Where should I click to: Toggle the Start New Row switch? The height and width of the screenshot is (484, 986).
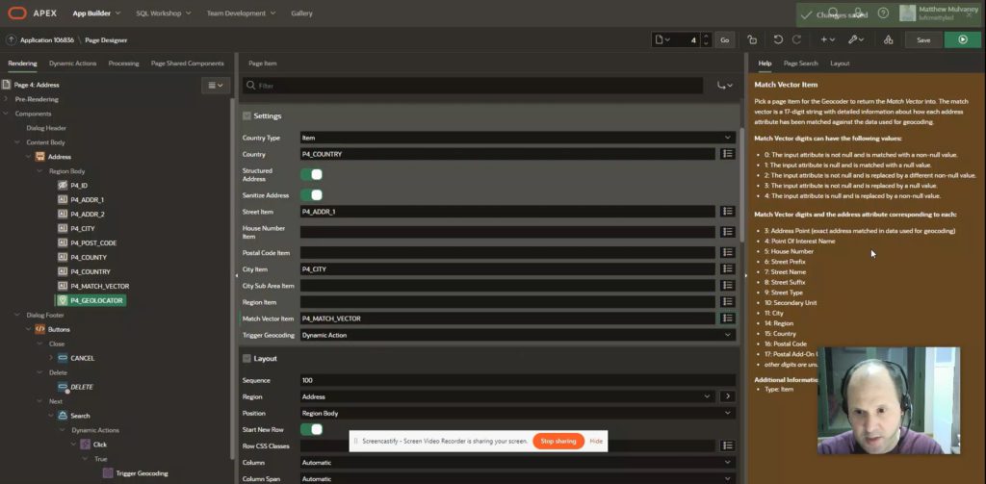click(x=311, y=429)
